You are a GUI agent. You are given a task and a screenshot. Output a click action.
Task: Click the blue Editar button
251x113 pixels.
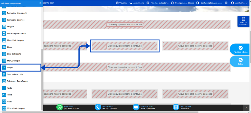pos(240,61)
